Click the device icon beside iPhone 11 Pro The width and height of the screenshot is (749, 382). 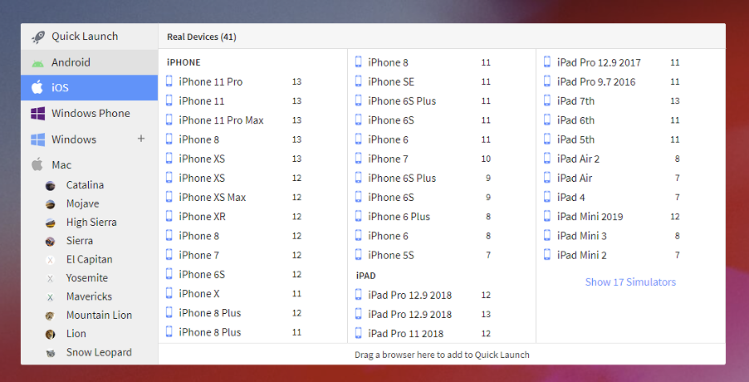click(x=169, y=81)
